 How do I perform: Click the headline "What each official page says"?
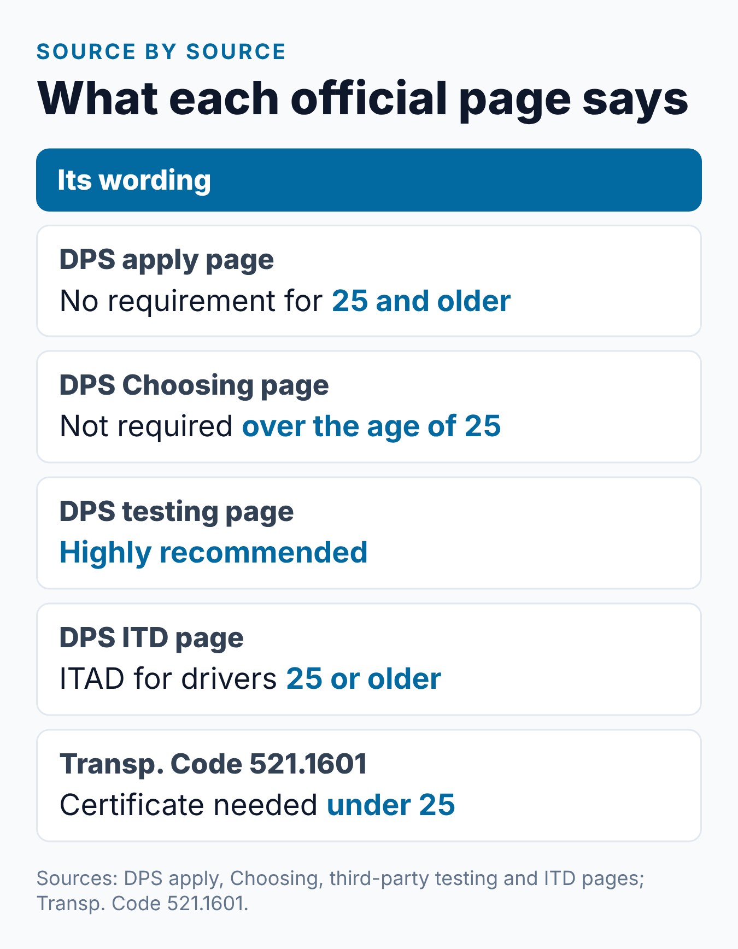[362, 99]
